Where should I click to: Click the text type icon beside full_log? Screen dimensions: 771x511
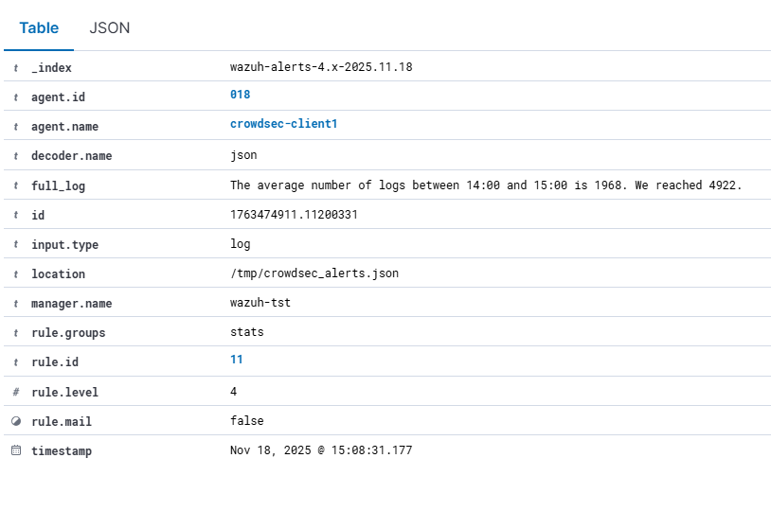16,186
